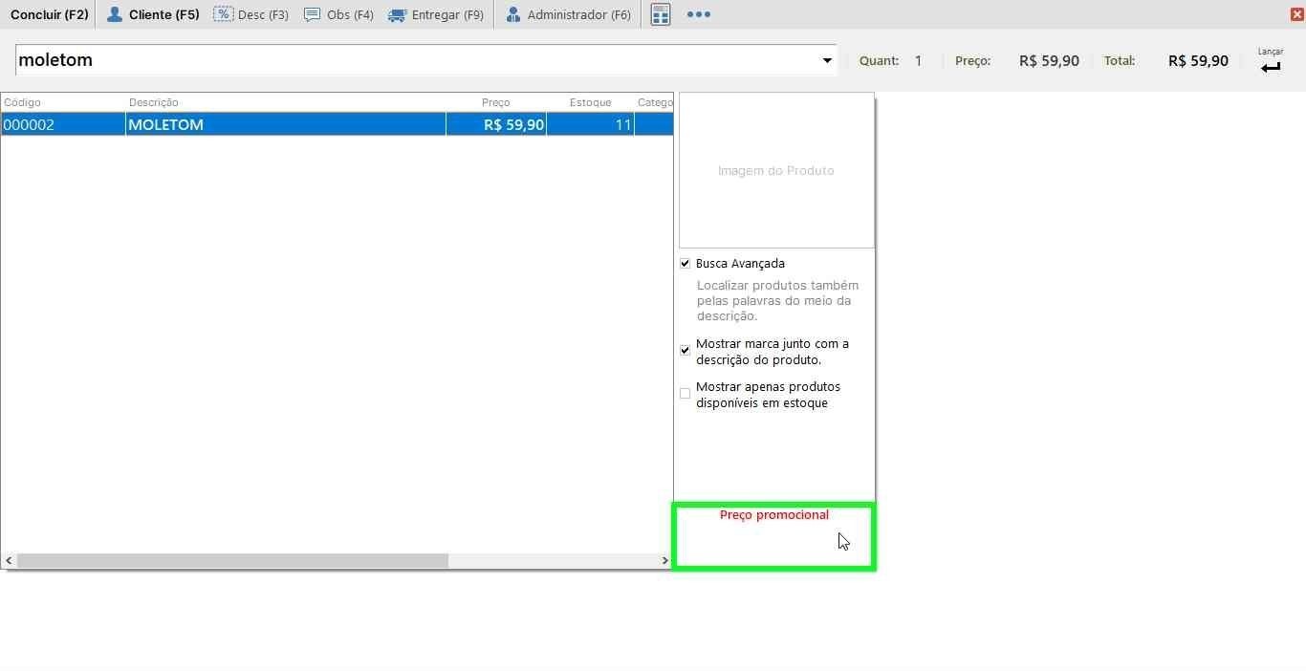Close the window with red X
The width and height of the screenshot is (1306, 671).
(x=1296, y=14)
